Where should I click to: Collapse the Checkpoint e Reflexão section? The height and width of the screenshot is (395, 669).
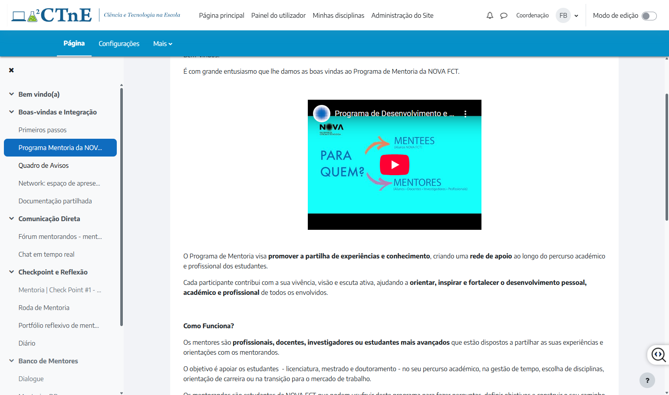11,272
